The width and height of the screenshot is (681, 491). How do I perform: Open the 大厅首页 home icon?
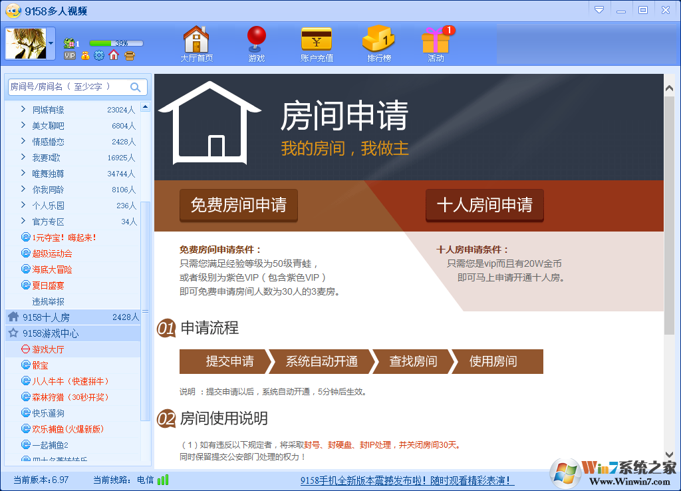pos(196,43)
